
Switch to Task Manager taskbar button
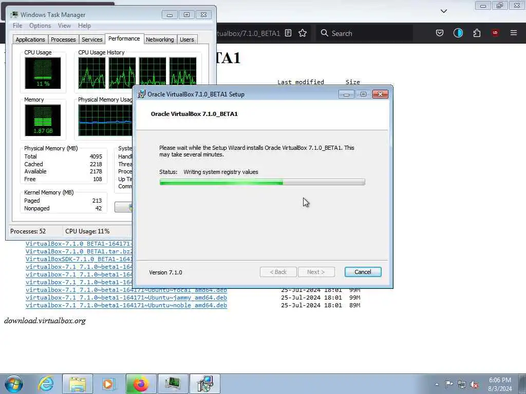click(173, 384)
